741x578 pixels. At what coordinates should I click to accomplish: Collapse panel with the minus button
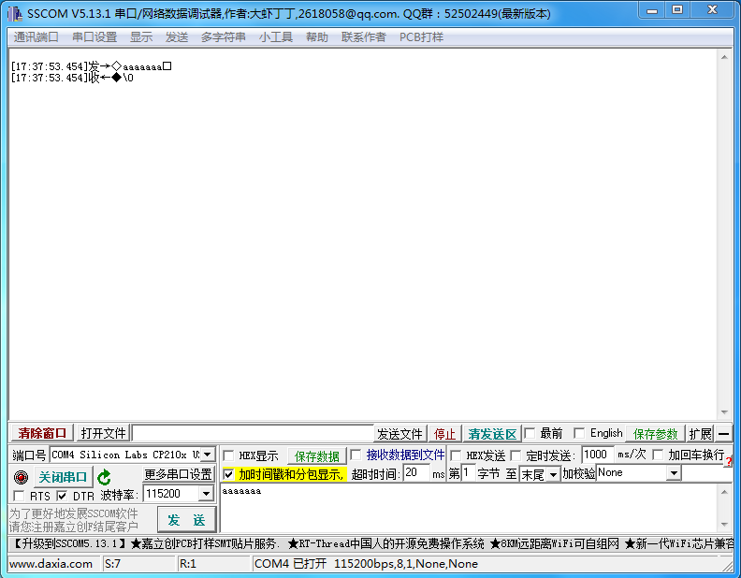pos(723,434)
